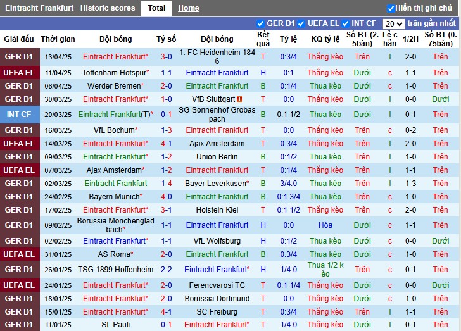This screenshot has height=331, width=461.
Task: Open the 1-1 score for Tottenham match
Action: tap(166, 73)
